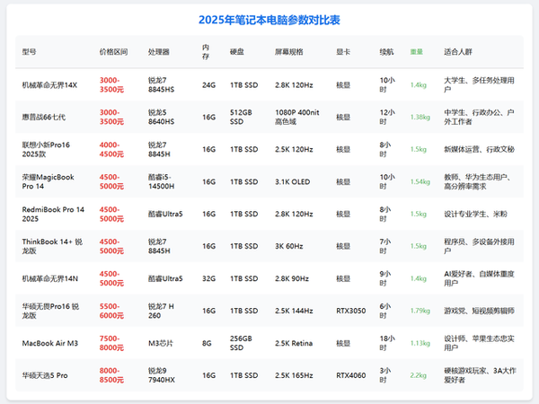Click the 7小时 battery cell
Viewport: 539px width, 404px height.
click(385, 246)
